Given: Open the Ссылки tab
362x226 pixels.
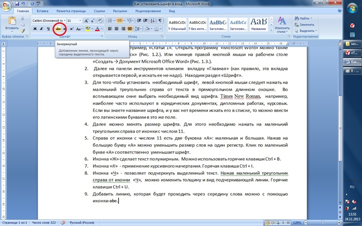Looking at the screenshot, I should [99, 11].
